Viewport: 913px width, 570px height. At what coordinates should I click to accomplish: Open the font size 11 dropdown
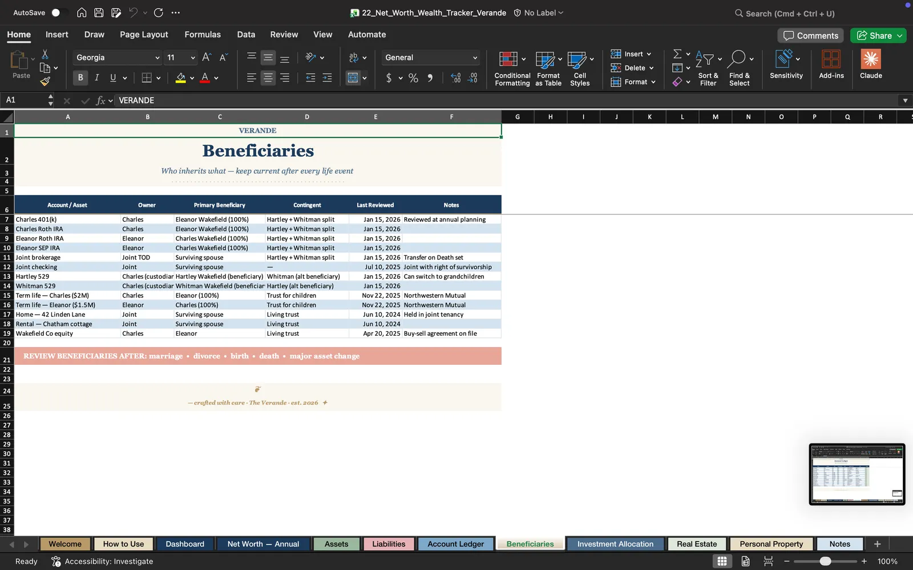(x=193, y=58)
